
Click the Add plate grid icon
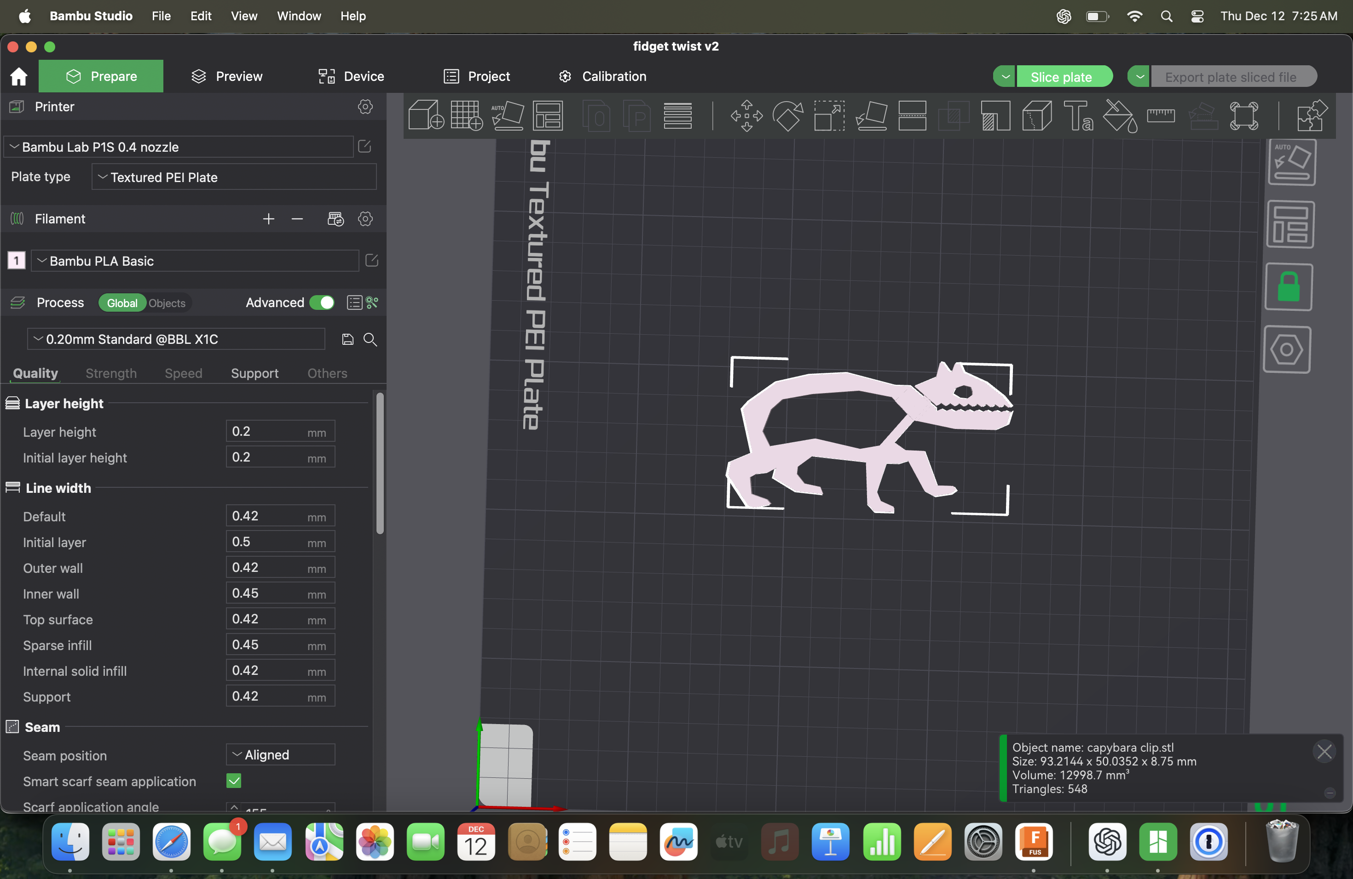pyautogui.click(x=467, y=115)
